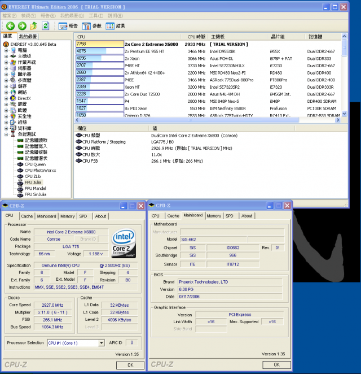The height and width of the screenshot is (374, 361).
Task: Collapse the 效能測試 tree node
Action: [x=6, y=134]
